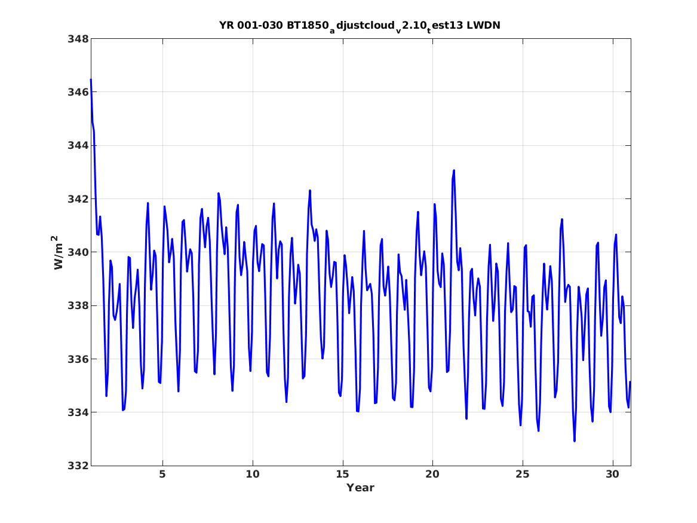Click y-axis tick label 342

(x=78, y=199)
